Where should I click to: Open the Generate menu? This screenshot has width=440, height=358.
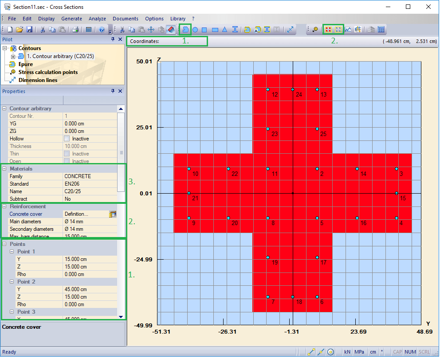point(71,19)
